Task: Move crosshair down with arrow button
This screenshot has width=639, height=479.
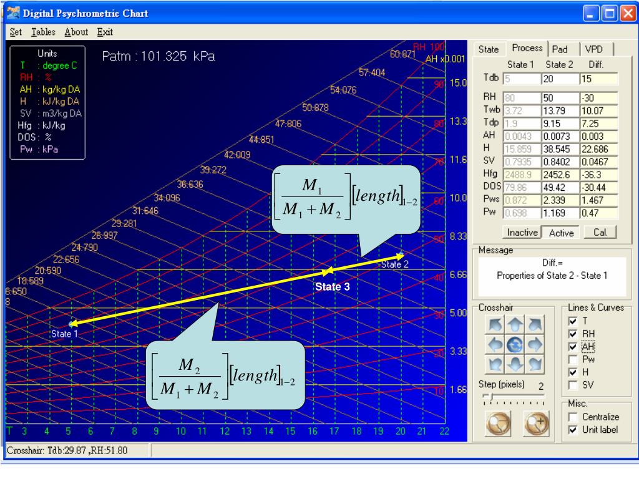Action: [515, 364]
